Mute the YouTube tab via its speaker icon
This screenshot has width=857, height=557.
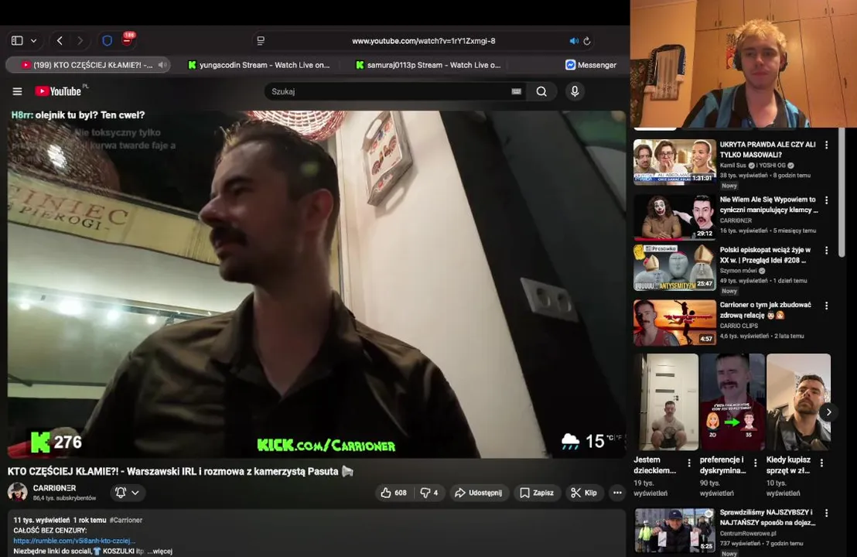(x=162, y=64)
